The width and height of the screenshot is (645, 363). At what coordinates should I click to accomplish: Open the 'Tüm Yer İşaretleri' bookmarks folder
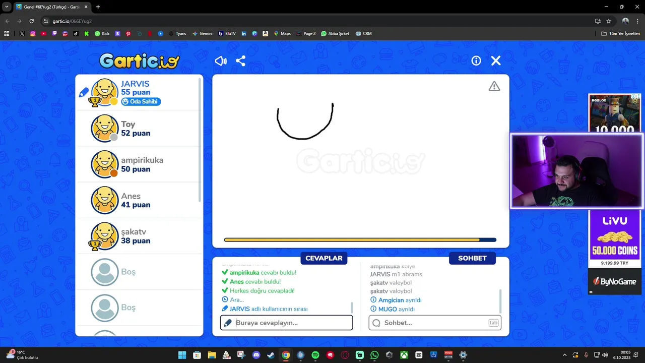(621, 34)
